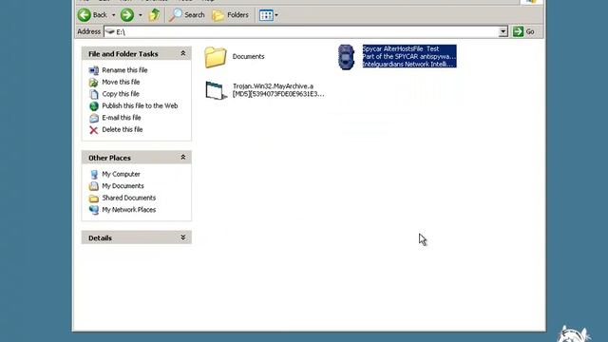Click the globe Publish icon
The width and height of the screenshot is (608, 342).
coord(94,105)
